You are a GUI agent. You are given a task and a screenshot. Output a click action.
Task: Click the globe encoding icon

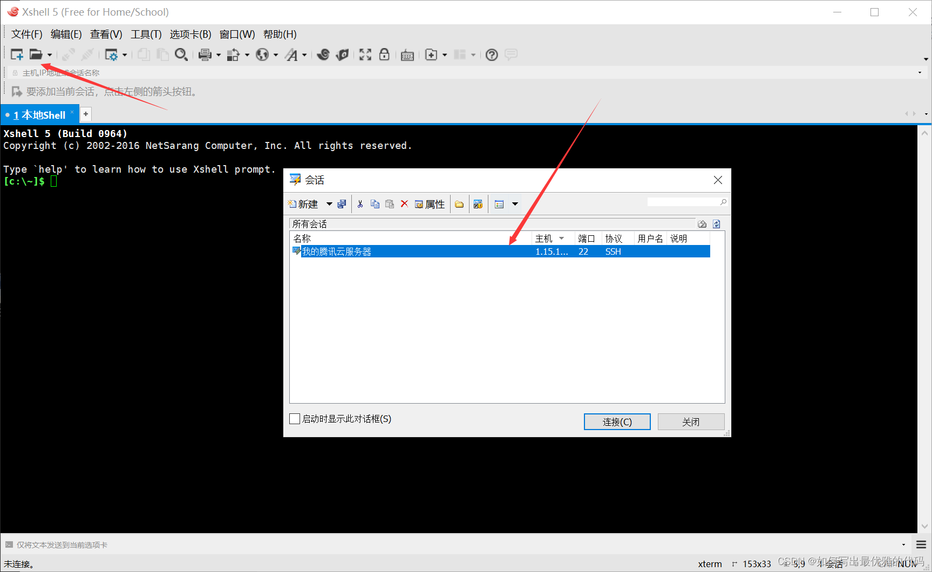pos(262,55)
